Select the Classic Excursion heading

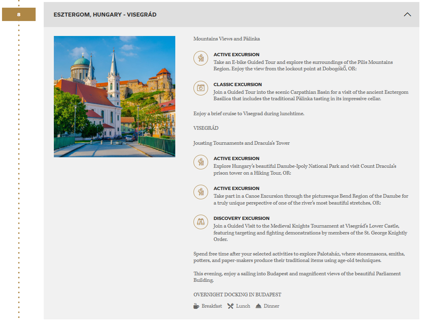pos(238,84)
